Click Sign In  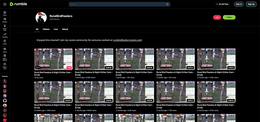point(239,4)
